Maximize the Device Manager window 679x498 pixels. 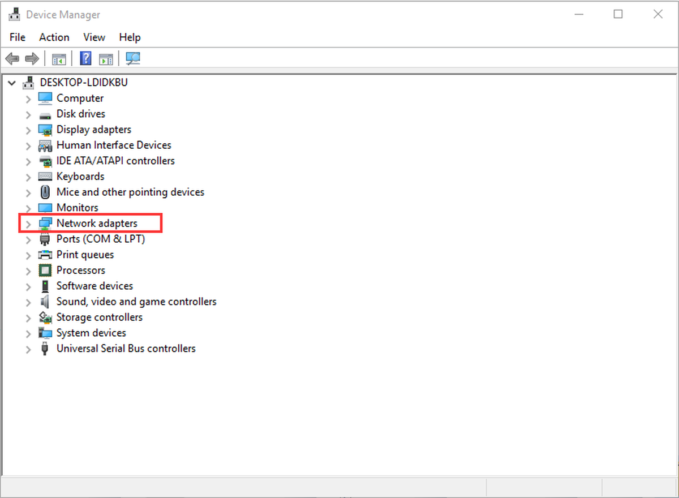pyautogui.click(x=618, y=15)
